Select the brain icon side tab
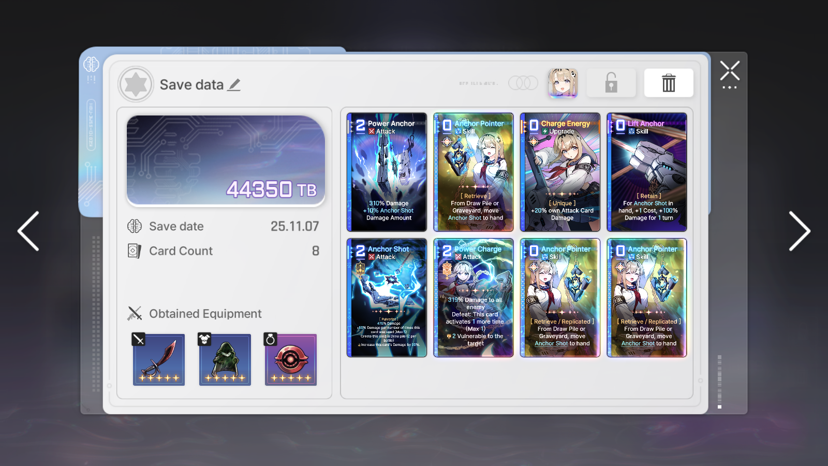The height and width of the screenshot is (466, 828). (91, 64)
